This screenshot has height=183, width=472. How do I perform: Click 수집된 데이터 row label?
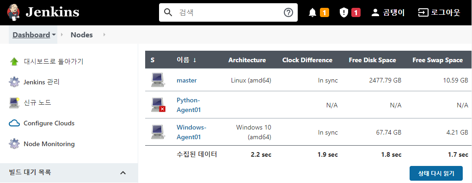coord(197,154)
